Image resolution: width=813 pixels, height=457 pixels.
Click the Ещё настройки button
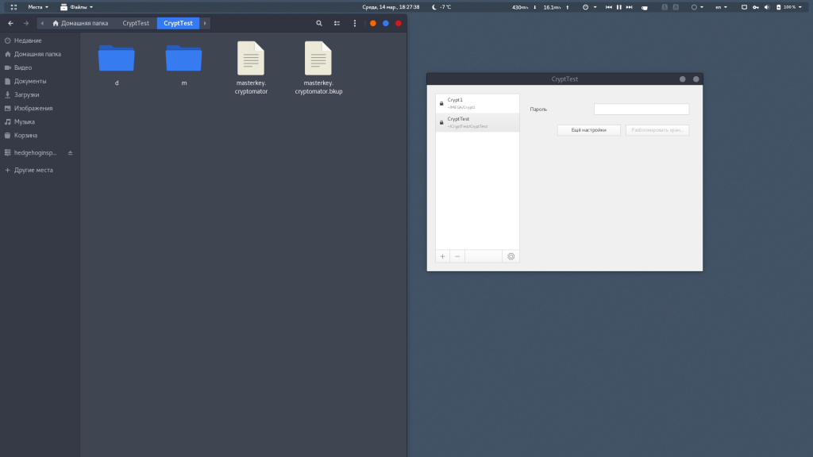point(588,130)
